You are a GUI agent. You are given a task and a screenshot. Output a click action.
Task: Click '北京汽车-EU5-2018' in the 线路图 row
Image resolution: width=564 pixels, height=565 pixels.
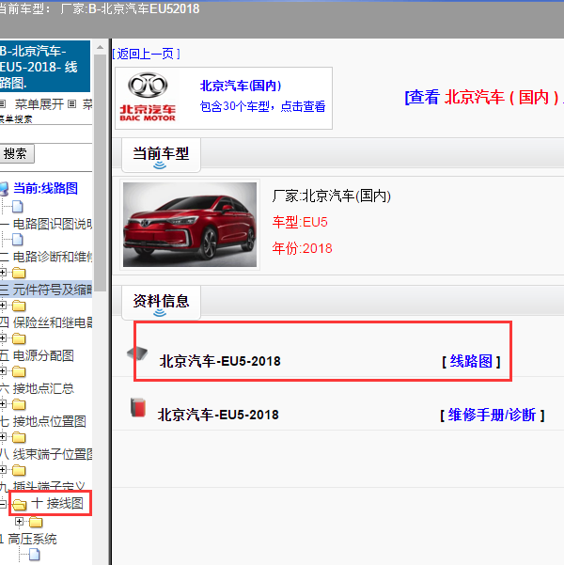(220, 361)
